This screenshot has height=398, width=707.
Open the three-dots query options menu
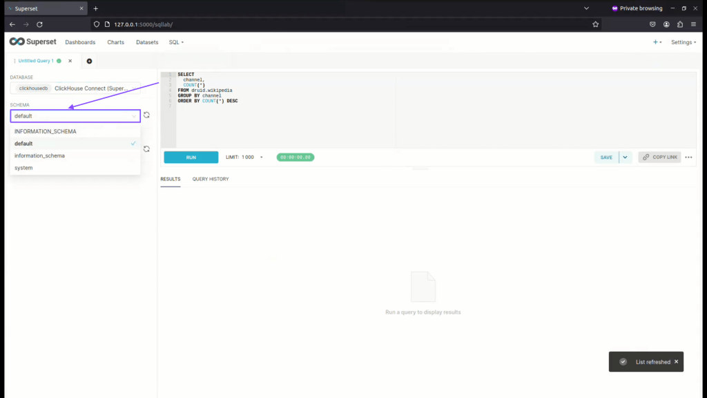pos(688,158)
